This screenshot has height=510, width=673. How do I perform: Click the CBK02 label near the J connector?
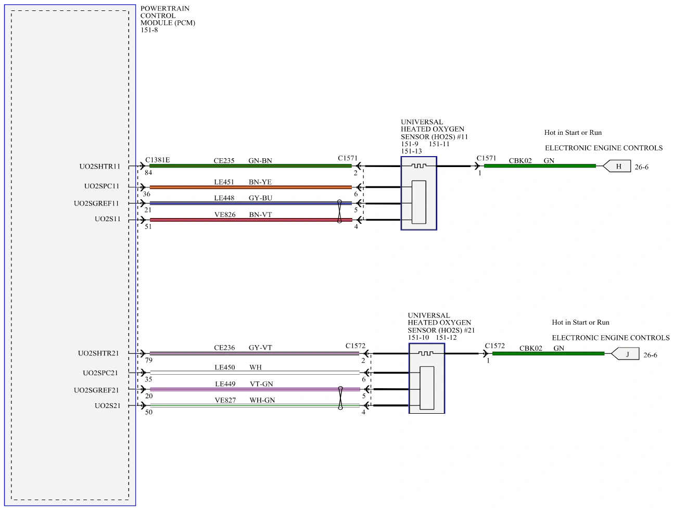(531, 349)
